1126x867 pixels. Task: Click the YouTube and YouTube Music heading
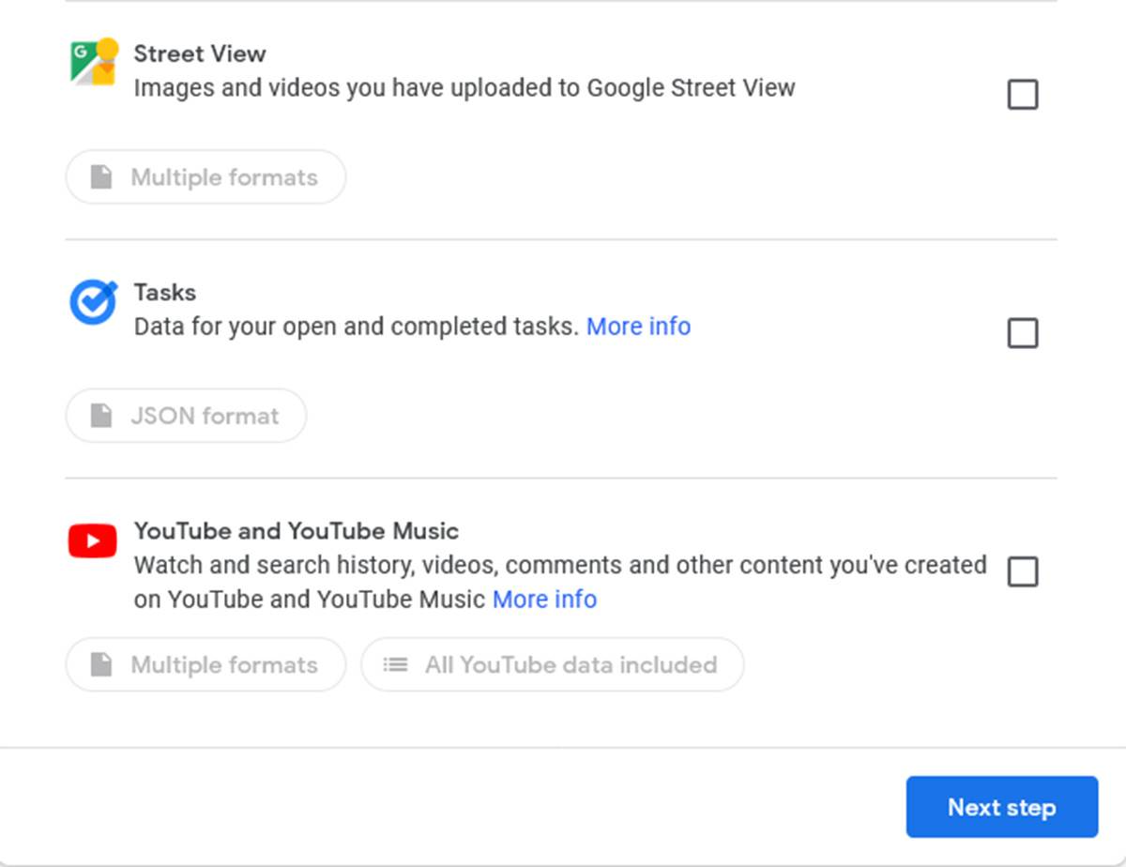point(297,530)
